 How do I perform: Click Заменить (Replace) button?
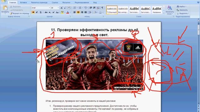point(182,10)
